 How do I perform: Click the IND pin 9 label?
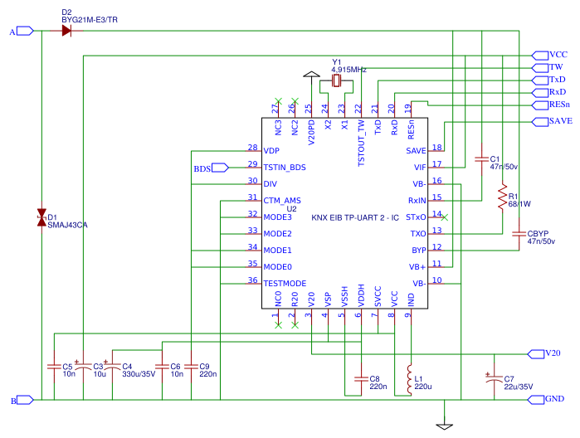coord(411,300)
